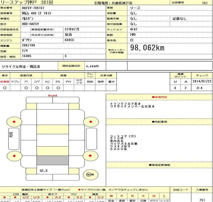The width and height of the screenshot is (213, 202).
Task: Click the upper-left wheel circle in car diagram
Action: [x=14, y=122]
